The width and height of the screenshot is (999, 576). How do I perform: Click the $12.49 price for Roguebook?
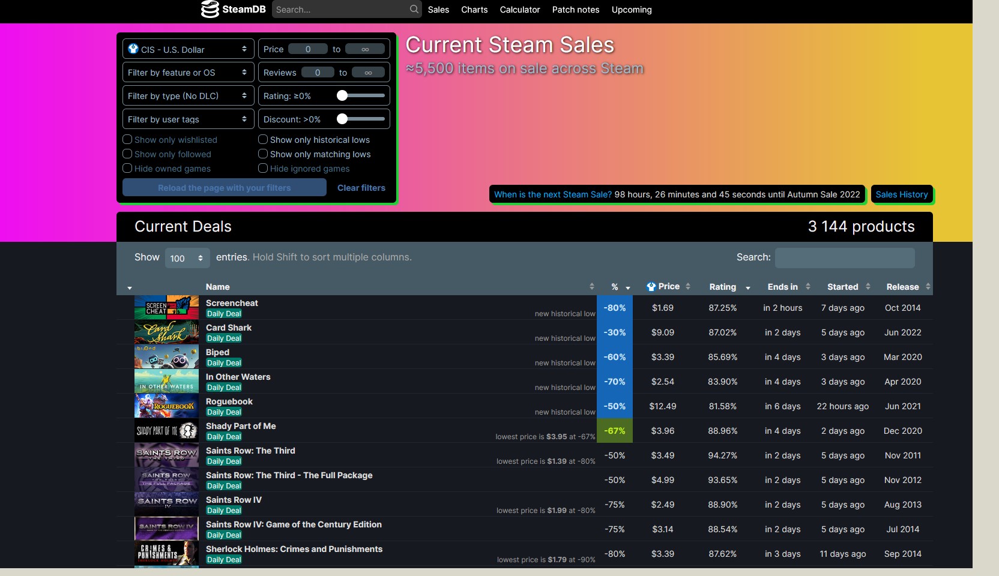click(x=663, y=406)
